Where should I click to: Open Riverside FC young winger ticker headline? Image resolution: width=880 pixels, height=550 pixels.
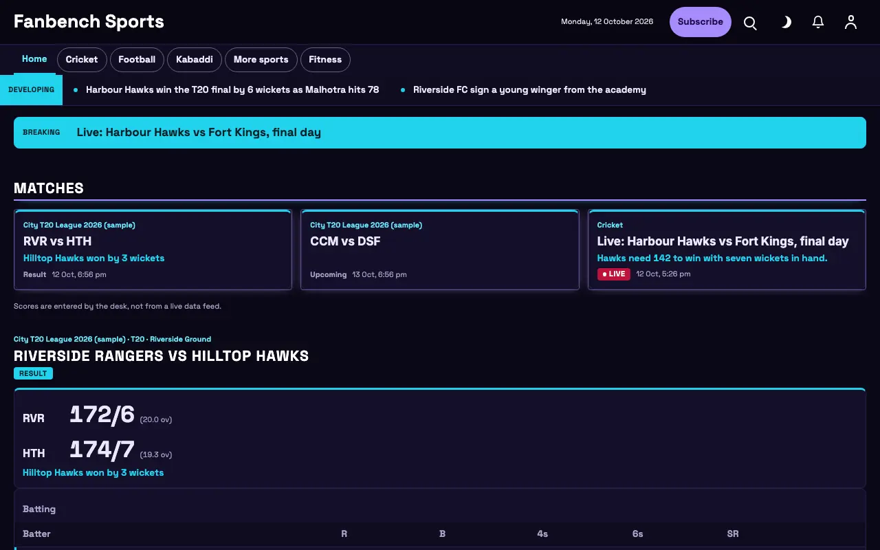tap(529, 90)
